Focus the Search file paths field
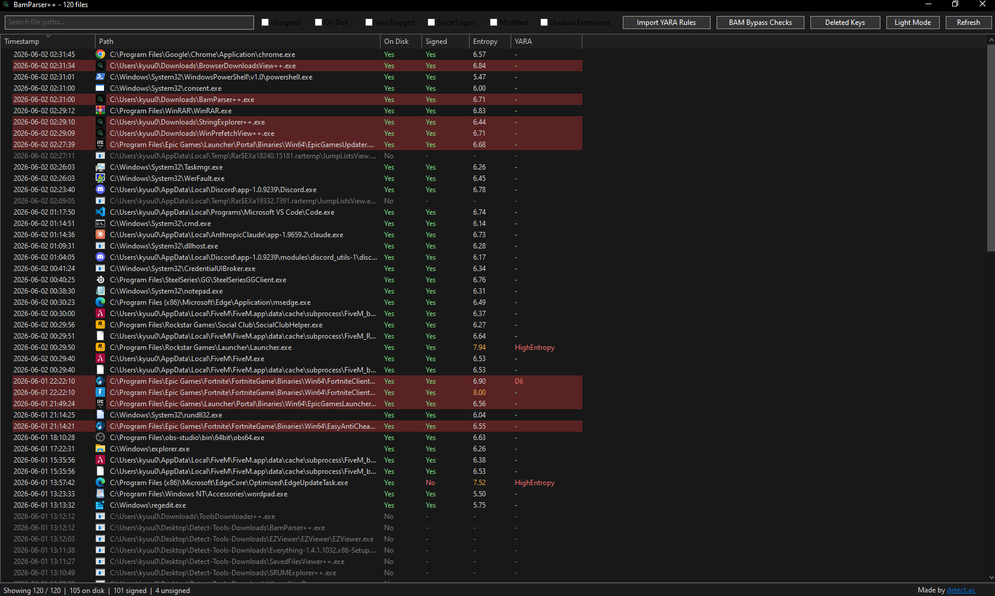The image size is (995, 596). coord(129,23)
